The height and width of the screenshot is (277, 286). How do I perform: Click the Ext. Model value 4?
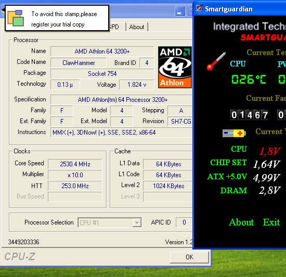pos(122,122)
